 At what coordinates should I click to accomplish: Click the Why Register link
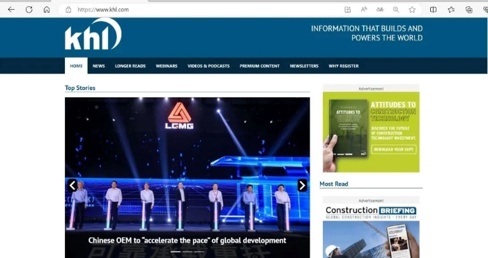[x=344, y=66]
